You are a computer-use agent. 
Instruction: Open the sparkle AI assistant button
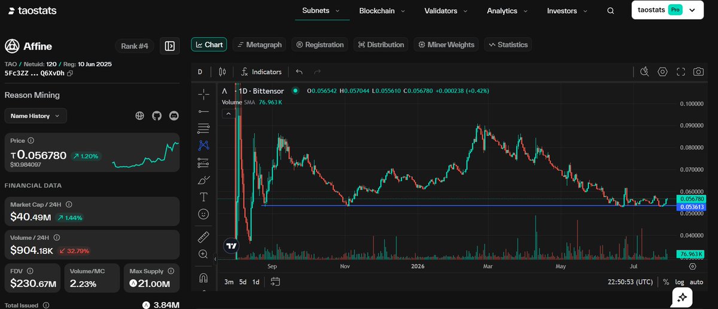(682, 297)
